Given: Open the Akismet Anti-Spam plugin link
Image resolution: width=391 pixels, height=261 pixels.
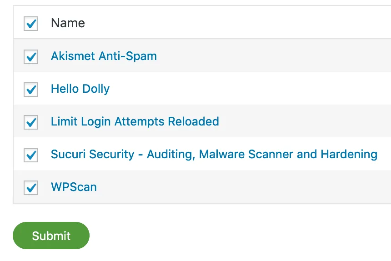Looking at the screenshot, I should pyautogui.click(x=104, y=56).
